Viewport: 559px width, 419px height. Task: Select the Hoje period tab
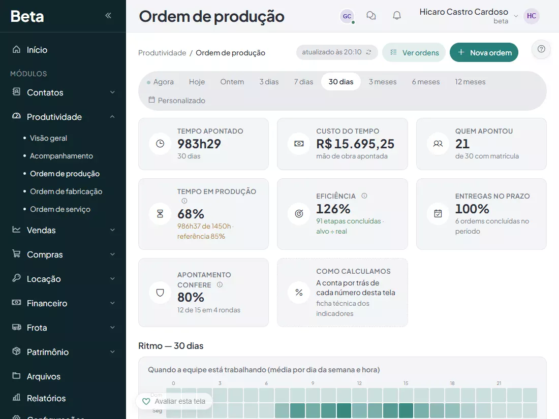pyautogui.click(x=197, y=82)
